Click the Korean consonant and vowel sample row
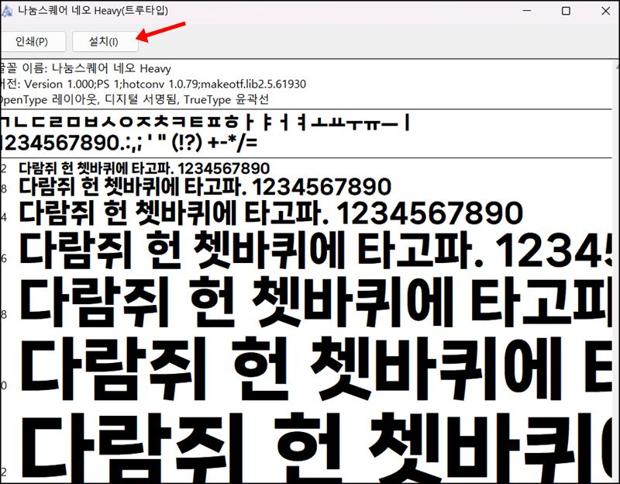The width and height of the screenshot is (620, 484). coord(205,123)
